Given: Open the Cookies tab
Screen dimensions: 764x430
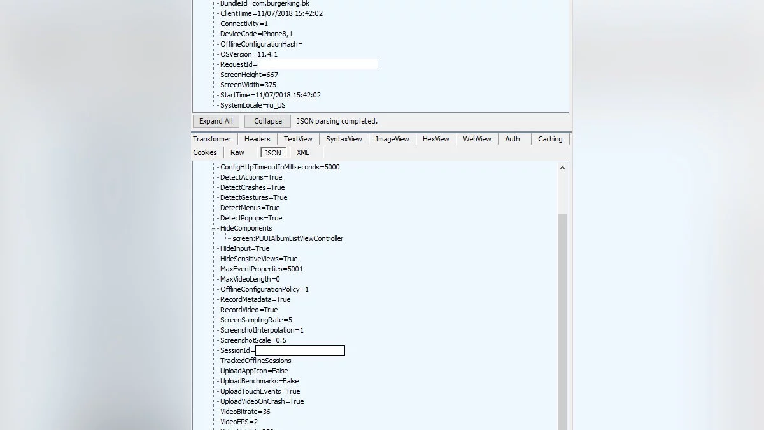Looking at the screenshot, I should tap(205, 152).
